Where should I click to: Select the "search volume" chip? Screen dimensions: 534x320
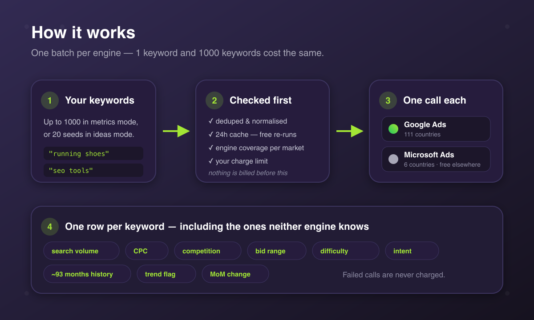coord(81,251)
